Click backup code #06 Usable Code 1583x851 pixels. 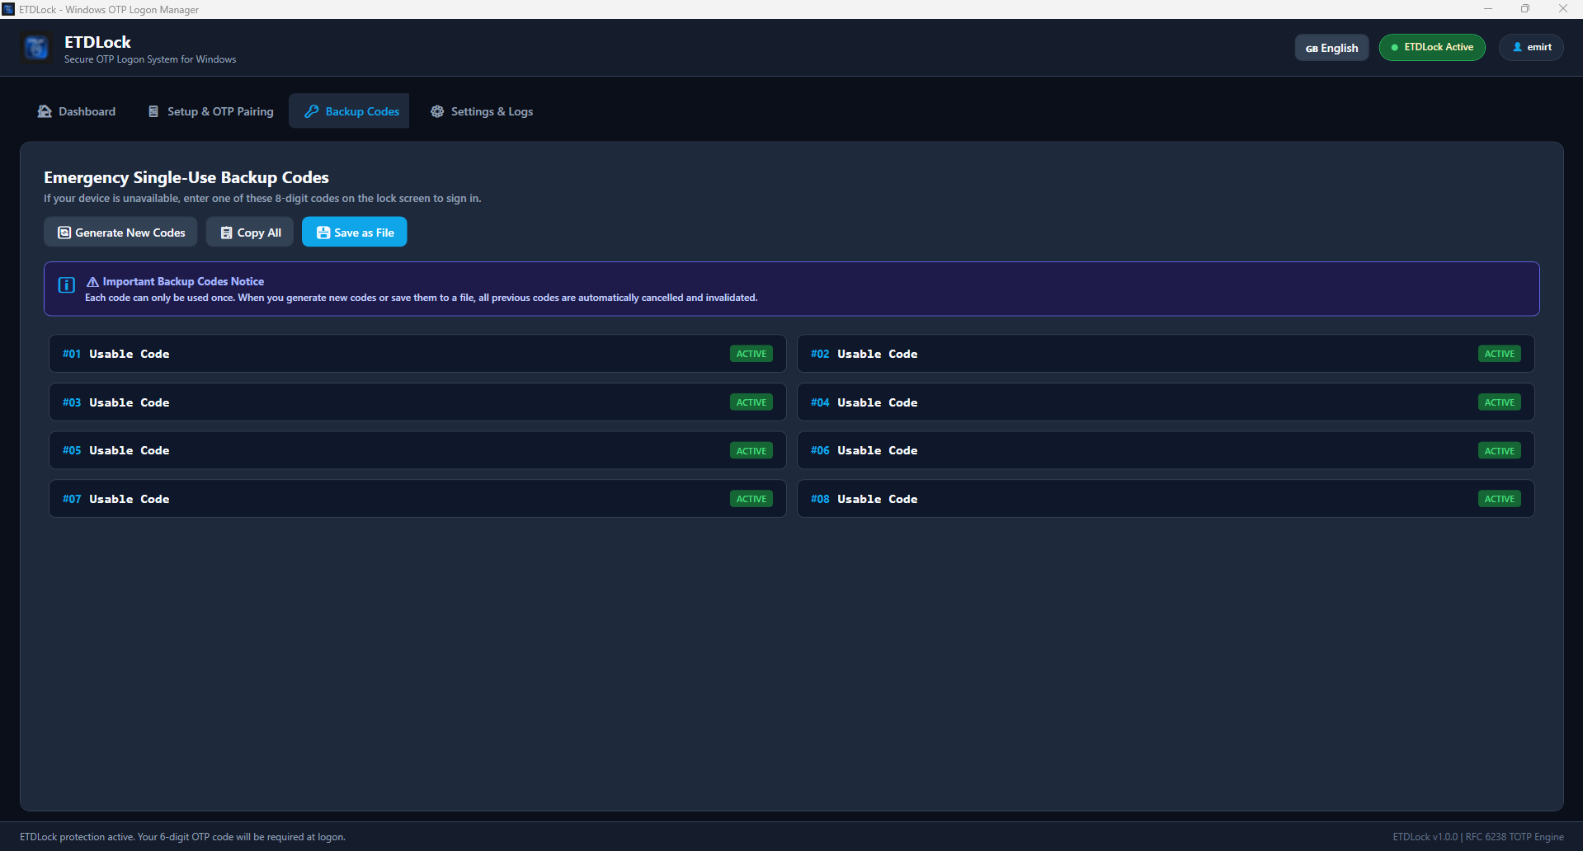[1166, 450]
